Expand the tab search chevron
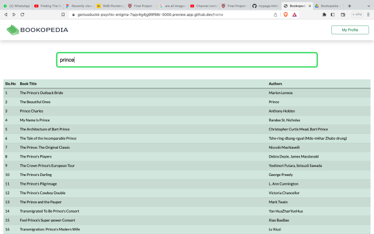The height and width of the screenshot is (234, 374). click(x=368, y=6)
